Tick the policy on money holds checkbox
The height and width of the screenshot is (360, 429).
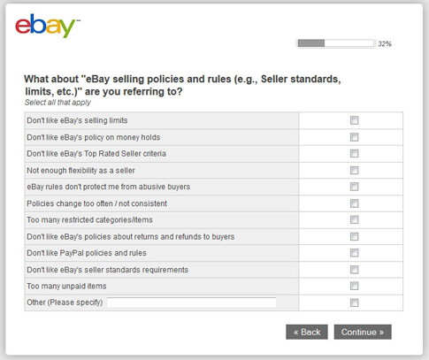click(354, 137)
